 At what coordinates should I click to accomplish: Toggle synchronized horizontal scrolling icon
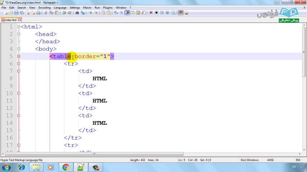coord(109,13)
